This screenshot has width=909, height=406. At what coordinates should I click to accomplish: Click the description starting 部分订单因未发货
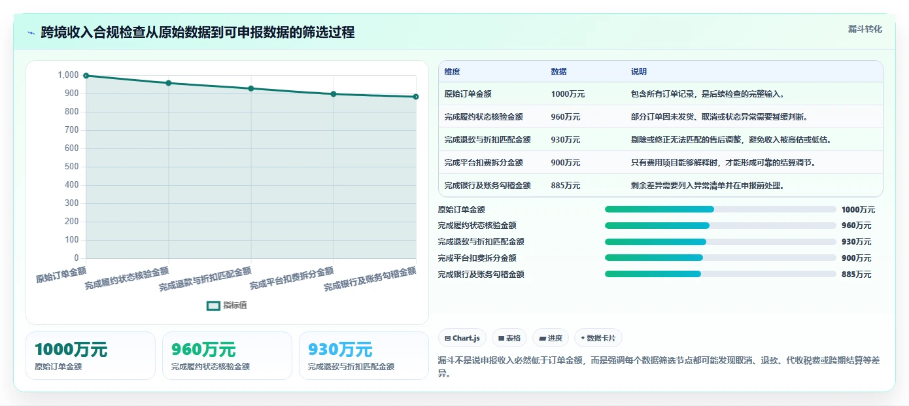pyautogui.click(x=719, y=117)
